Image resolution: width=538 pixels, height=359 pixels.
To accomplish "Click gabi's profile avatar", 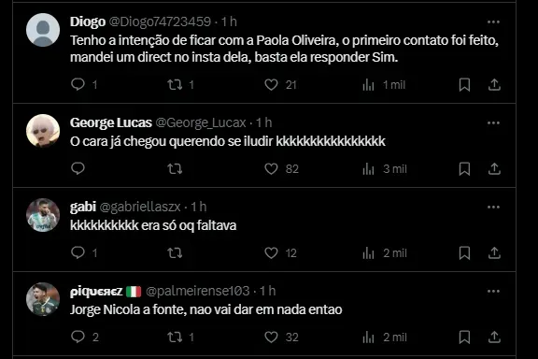I will (x=43, y=215).
